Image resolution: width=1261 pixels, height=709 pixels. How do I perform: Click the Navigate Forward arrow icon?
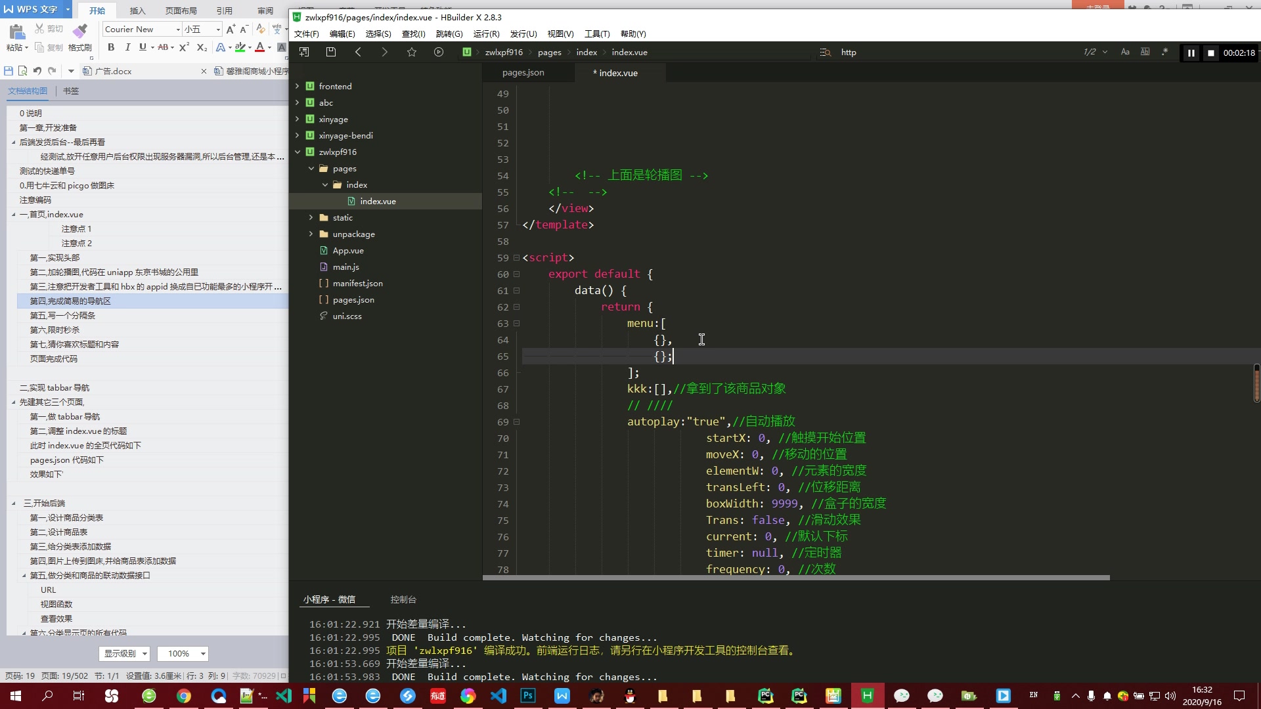coord(384,52)
